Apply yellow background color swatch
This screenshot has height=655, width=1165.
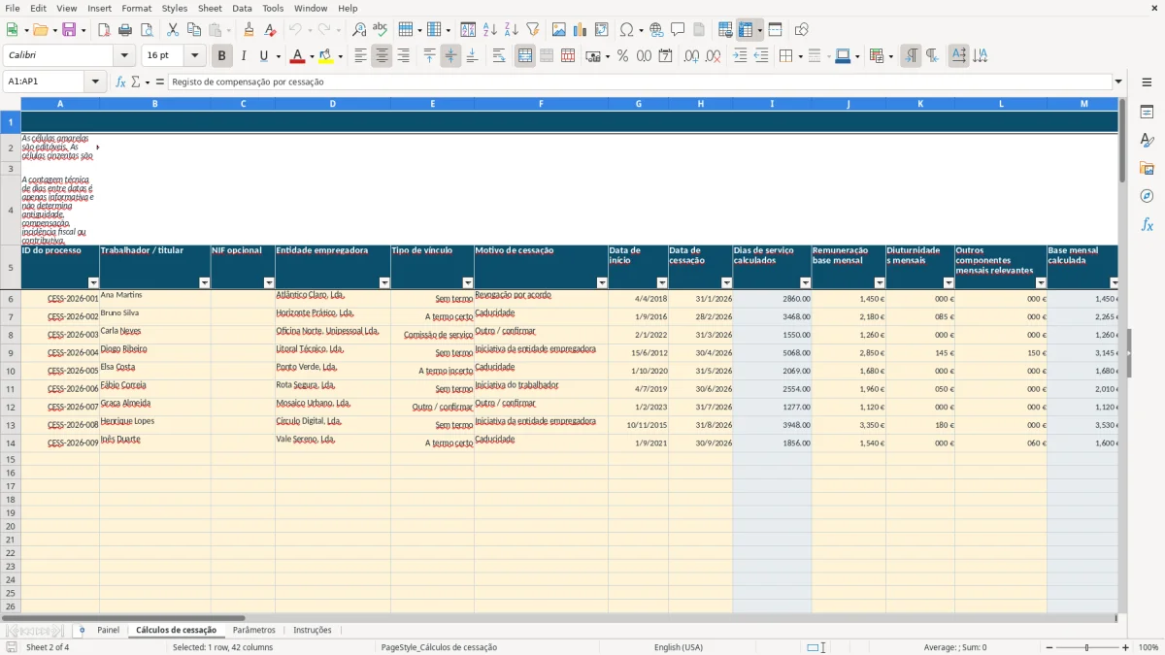click(326, 56)
